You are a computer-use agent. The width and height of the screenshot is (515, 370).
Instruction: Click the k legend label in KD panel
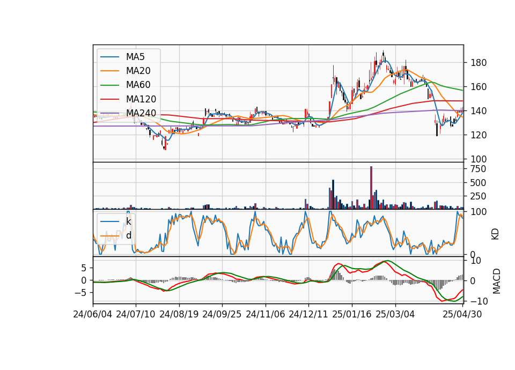click(128, 221)
